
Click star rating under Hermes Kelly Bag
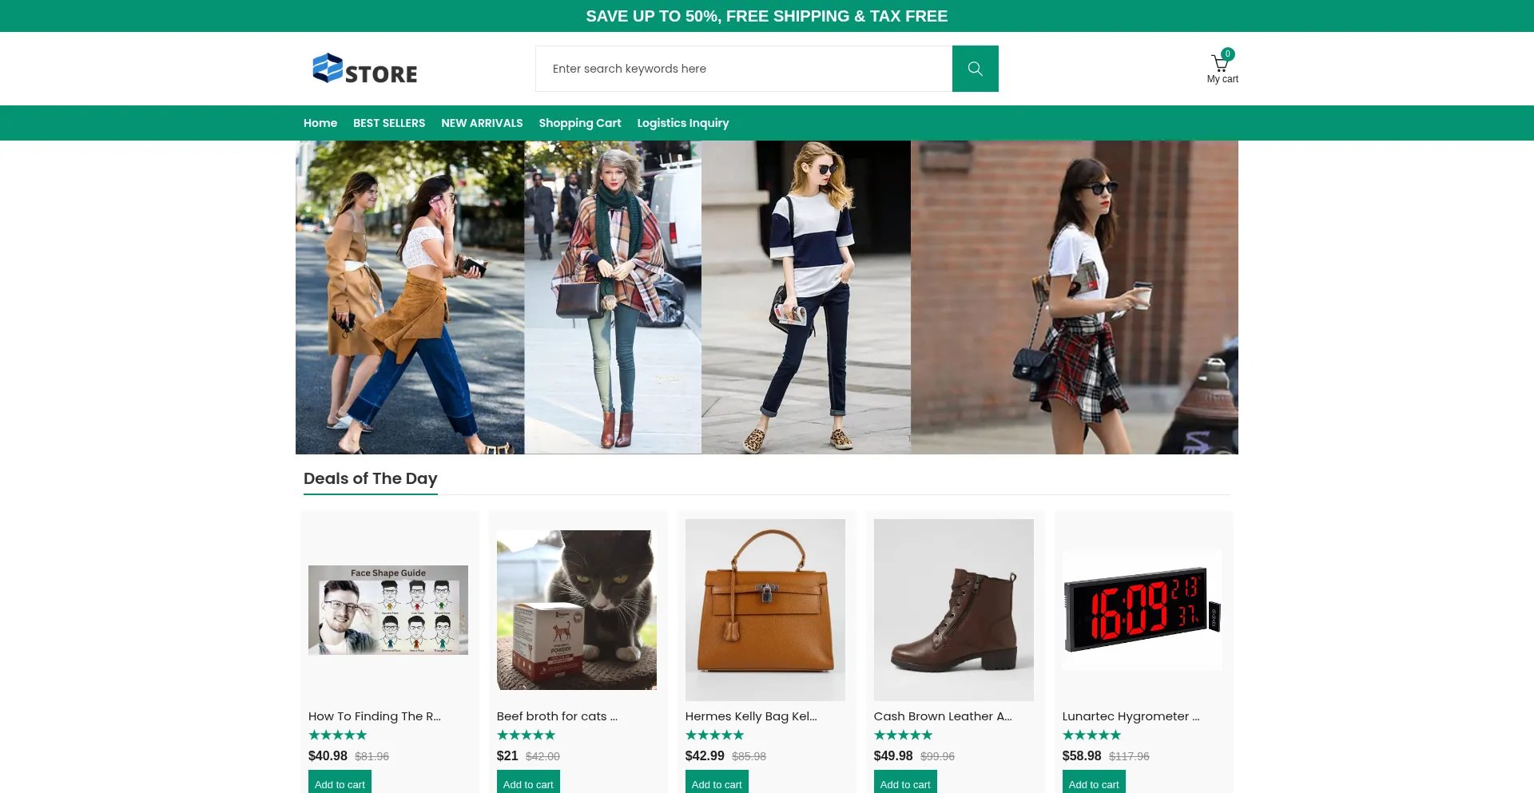(714, 735)
